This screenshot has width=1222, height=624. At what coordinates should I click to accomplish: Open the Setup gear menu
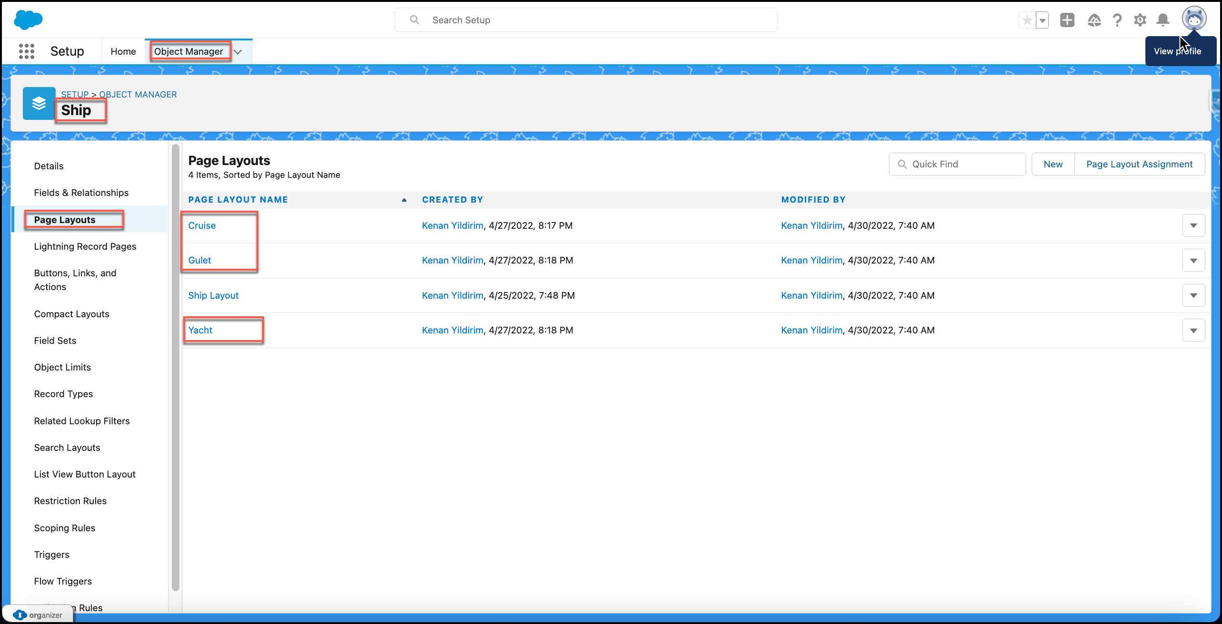[x=1140, y=20]
